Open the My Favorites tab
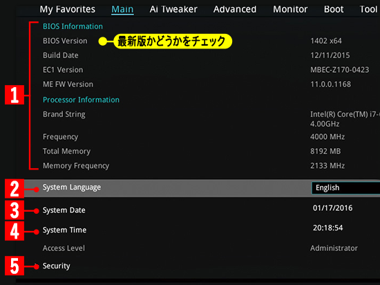Screen dimensions: 380x285 pos(68,9)
